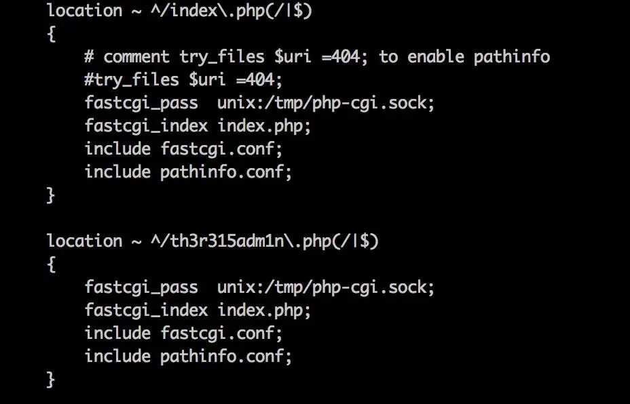630x404 pixels.
Task: Click first 'include fastcgi.conf;' line
Action: 183,149
